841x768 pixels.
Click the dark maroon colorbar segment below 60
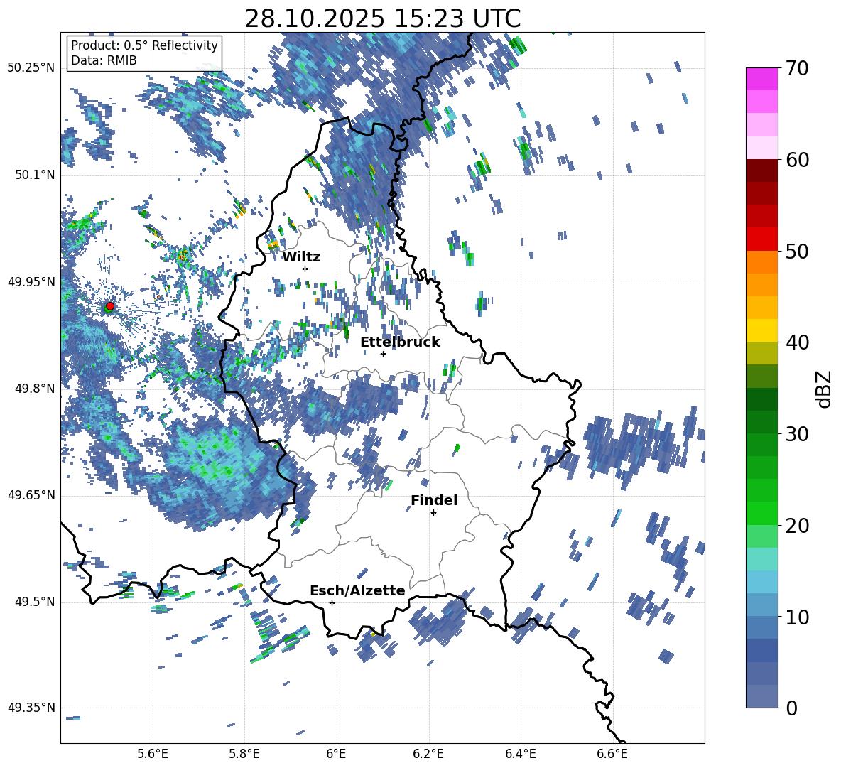(x=761, y=171)
